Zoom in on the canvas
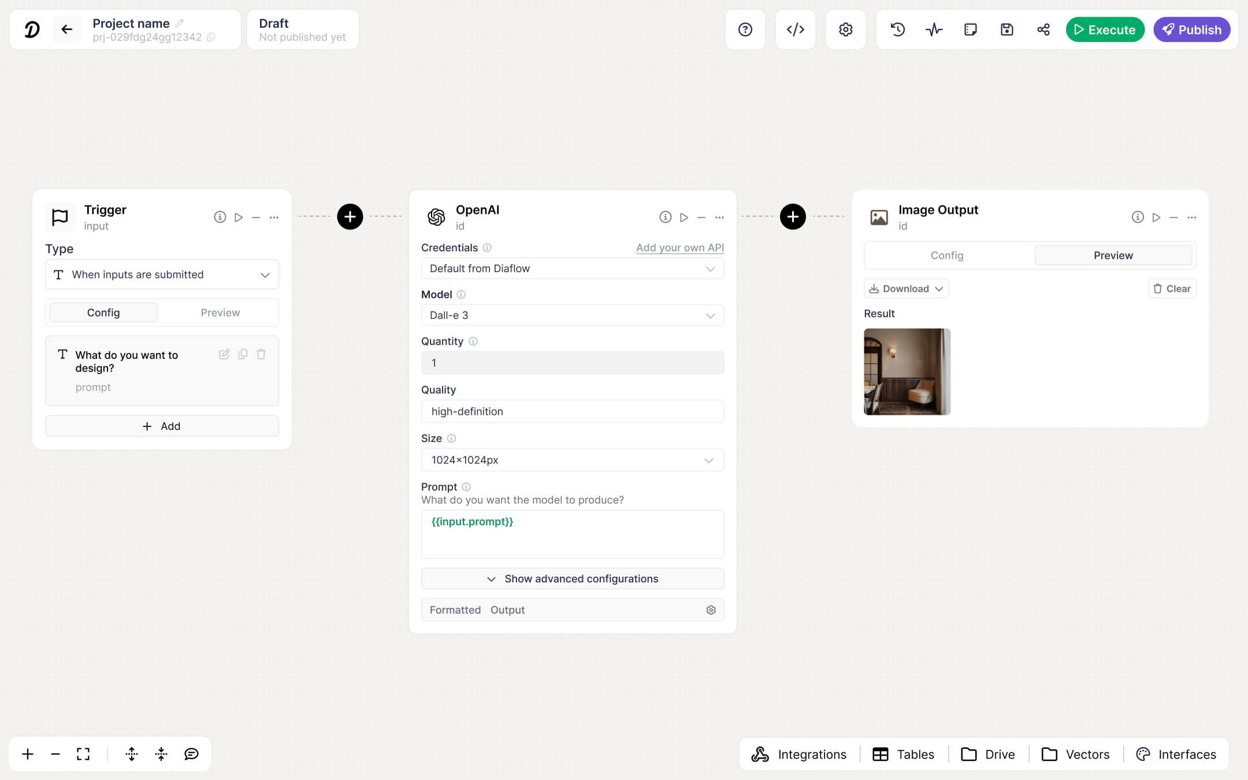The image size is (1248, 780). point(27,753)
